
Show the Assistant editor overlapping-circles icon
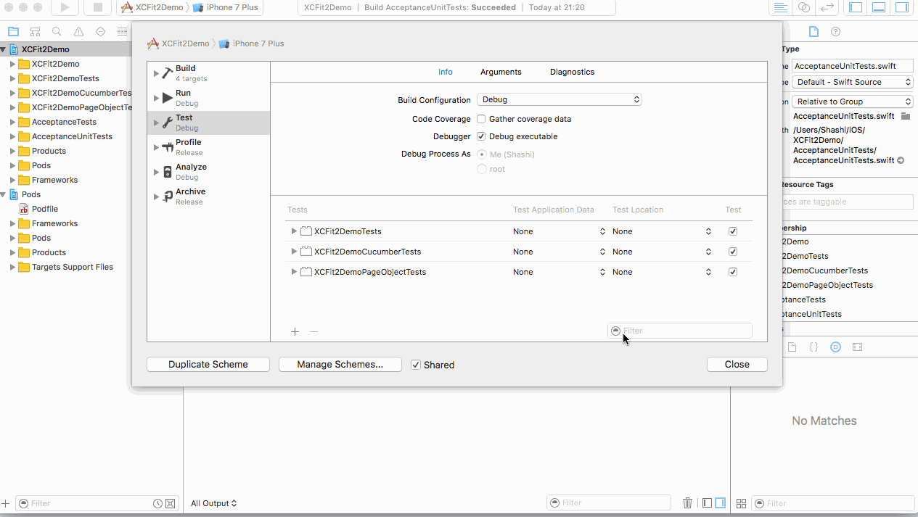click(x=804, y=8)
